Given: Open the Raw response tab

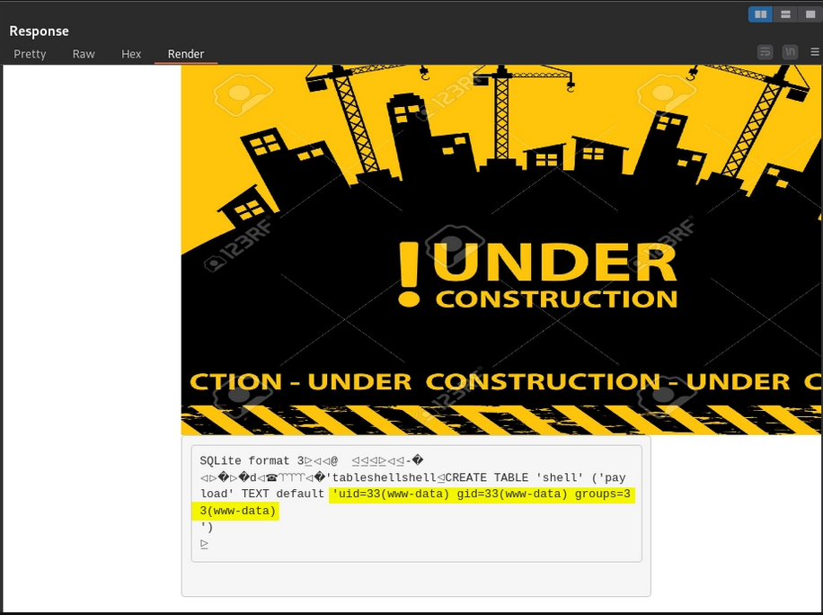Looking at the screenshot, I should tap(84, 54).
